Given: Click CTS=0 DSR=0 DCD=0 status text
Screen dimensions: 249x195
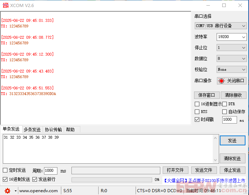Looking at the screenshot, I should coord(160,191).
